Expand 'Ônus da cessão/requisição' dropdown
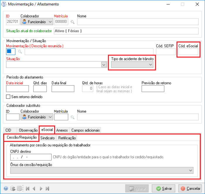Viewport: 205px width, 194px height. (191, 170)
